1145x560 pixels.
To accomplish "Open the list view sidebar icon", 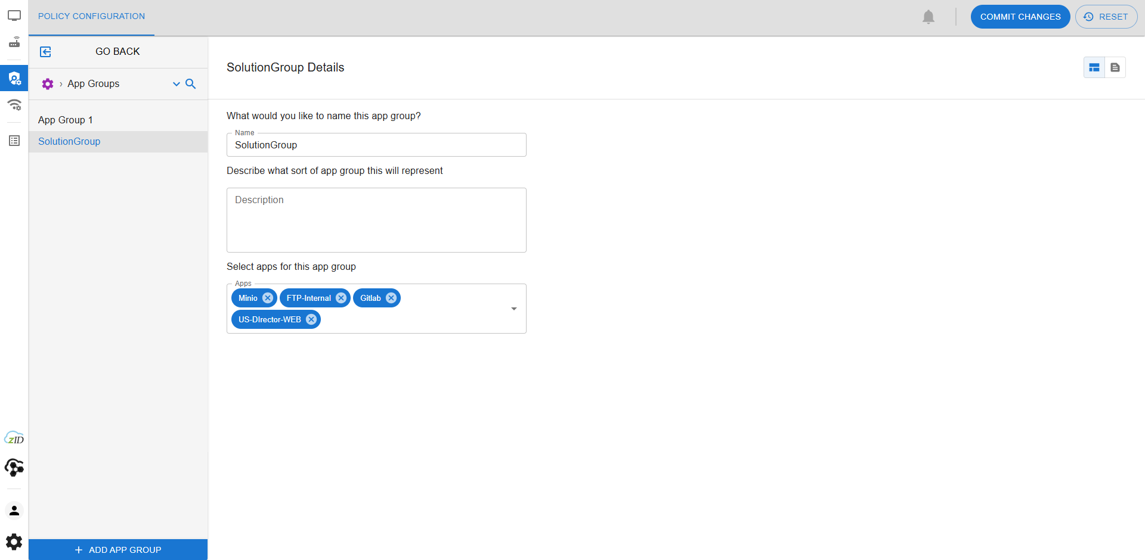I will [14, 141].
